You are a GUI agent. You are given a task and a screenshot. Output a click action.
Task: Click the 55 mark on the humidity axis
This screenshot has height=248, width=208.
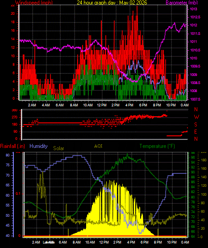coord(8,205)
